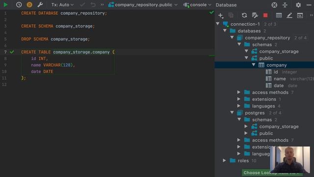Click the duplicate icon in Database toolbar
The width and height of the screenshot is (314, 177).
pos(231,15)
